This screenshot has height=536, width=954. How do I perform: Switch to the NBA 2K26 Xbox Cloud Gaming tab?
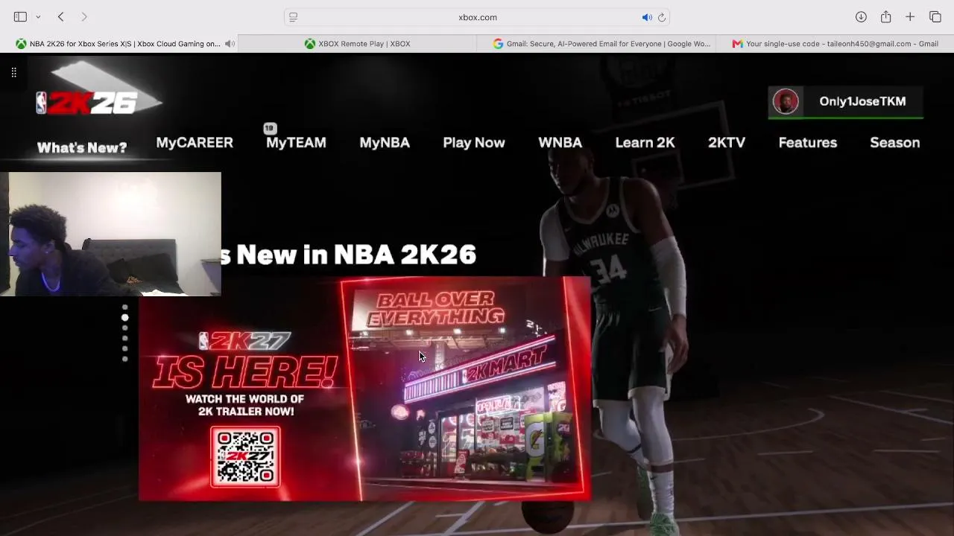(119, 44)
